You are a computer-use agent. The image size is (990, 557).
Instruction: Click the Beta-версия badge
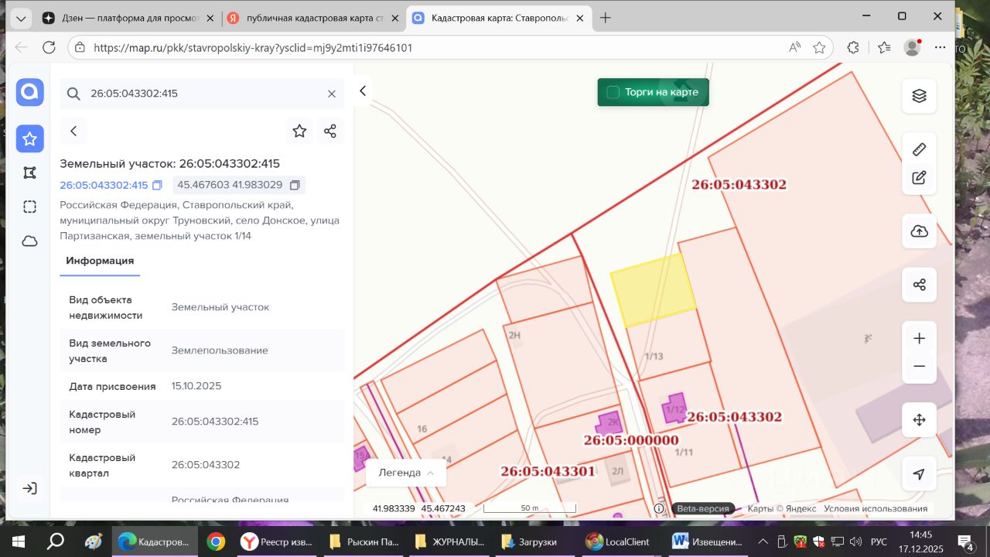[703, 508]
